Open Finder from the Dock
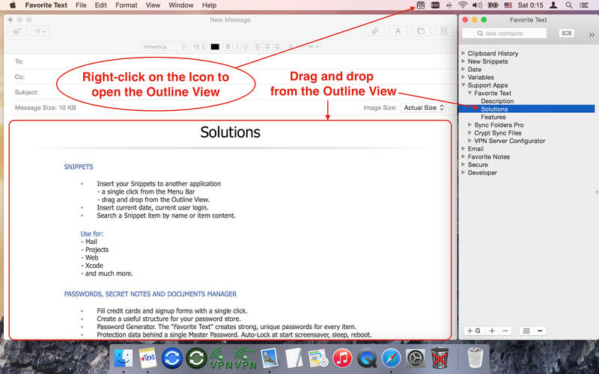This screenshot has width=599, height=374. click(123, 359)
